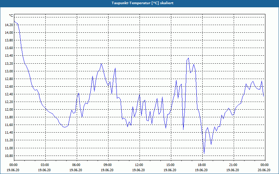The width and height of the screenshot is (279, 174).
Task: Select the 13,60 y-axis label
Action: pyautogui.click(x=9, y=48)
